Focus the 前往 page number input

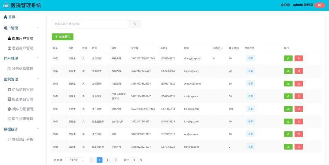[134, 160]
